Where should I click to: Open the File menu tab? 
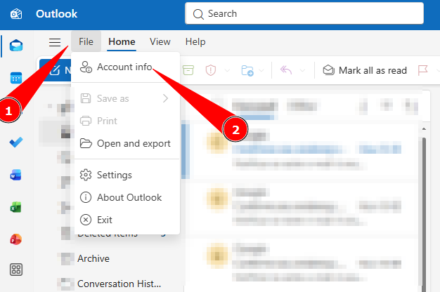86,41
